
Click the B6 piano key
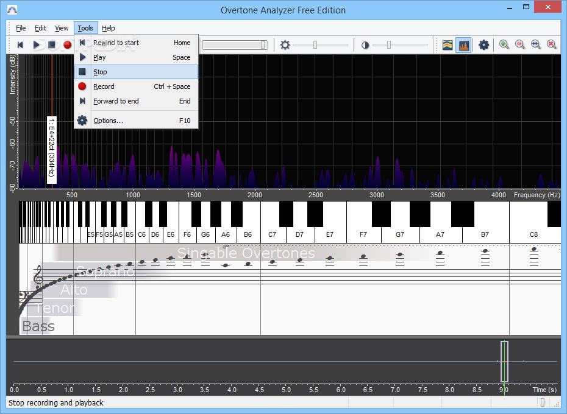pyautogui.click(x=248, y=234)
